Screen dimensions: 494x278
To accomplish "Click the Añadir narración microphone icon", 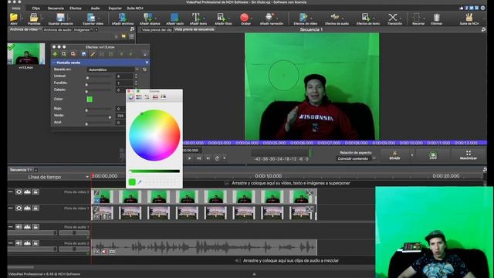I will click(x=269, y=18).
